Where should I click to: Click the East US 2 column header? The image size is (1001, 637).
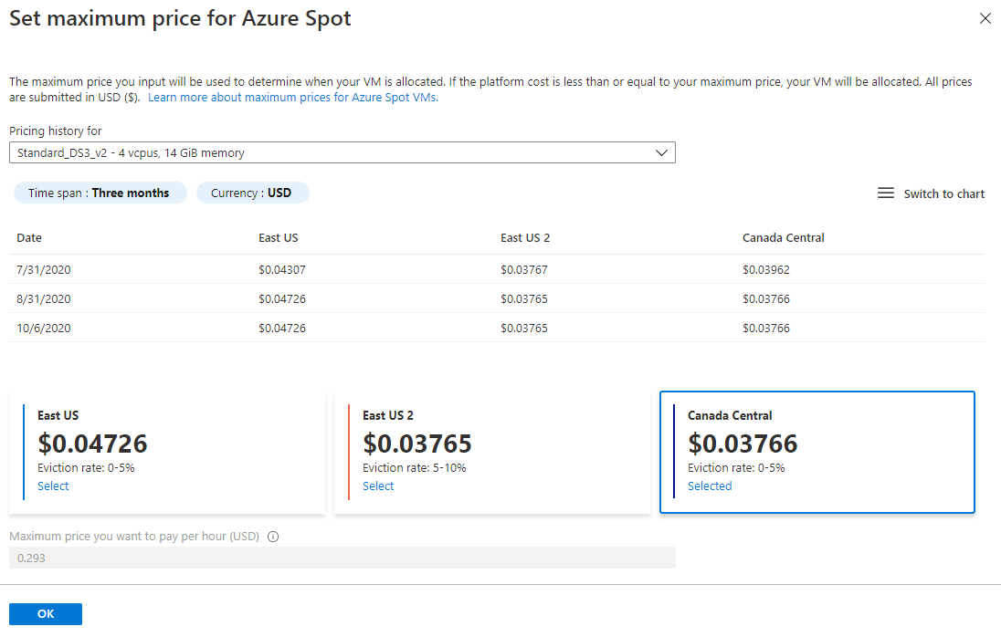(x=525, y=237)
